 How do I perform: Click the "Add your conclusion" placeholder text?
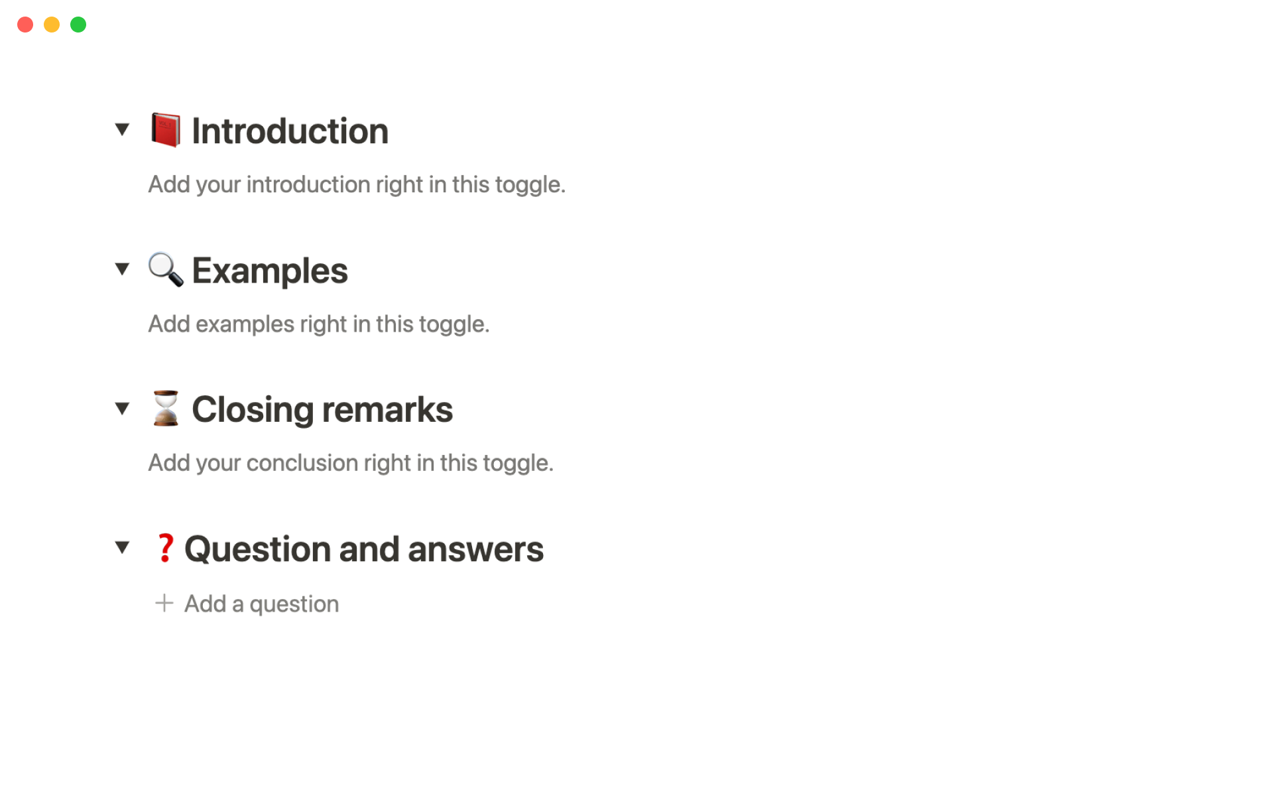350,463
